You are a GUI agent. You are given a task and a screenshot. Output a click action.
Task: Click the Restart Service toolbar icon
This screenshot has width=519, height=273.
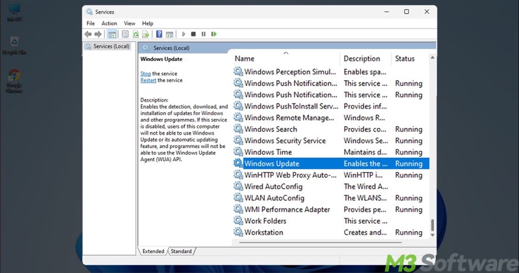pos(213,34)
